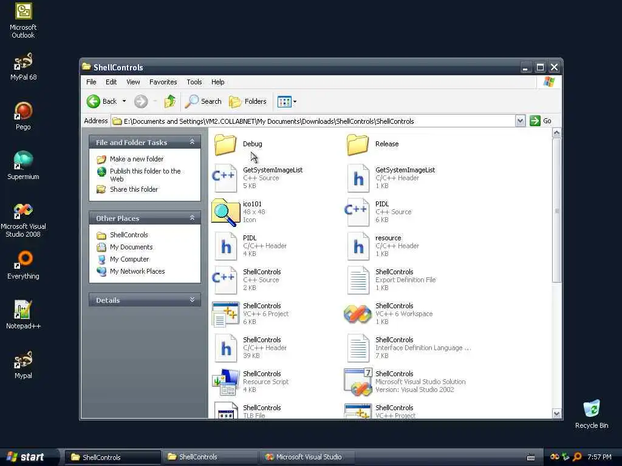This screenshot has height=466, width=622.
Task: Open the Back button history dropdown arrow
Action: click(x=124, y=101)
